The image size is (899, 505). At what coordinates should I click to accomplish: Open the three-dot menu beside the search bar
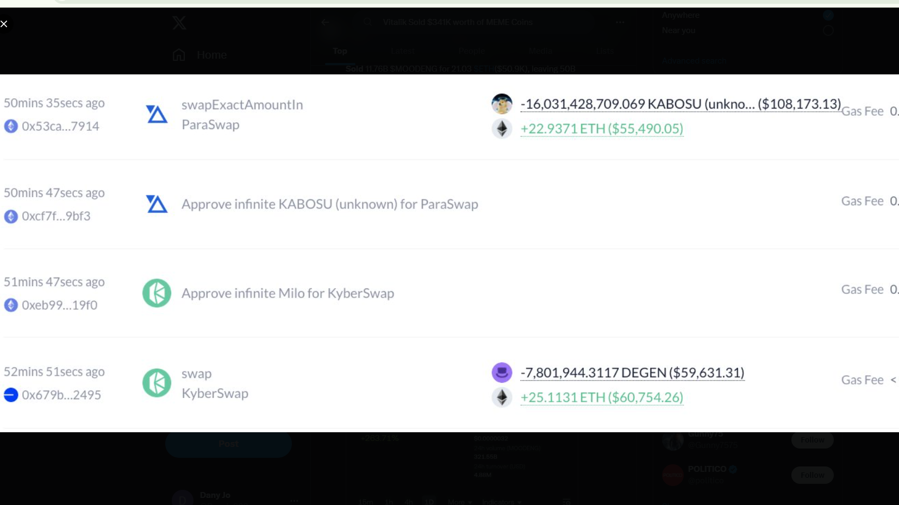620,22
